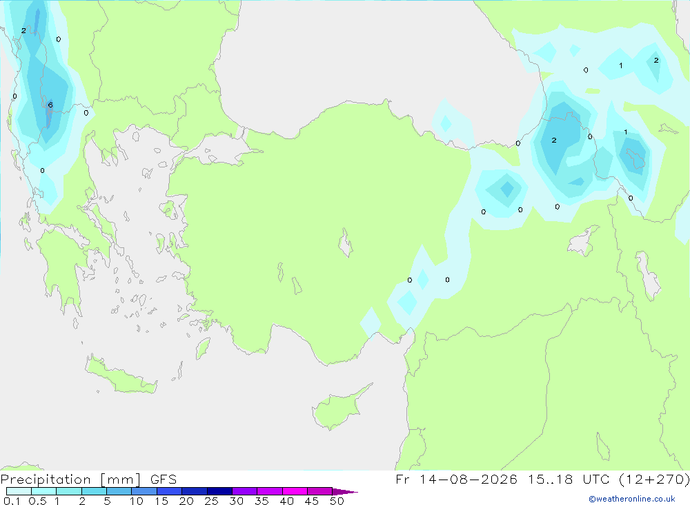Click the '6' precipitation value on the map
690x505 pixels.
(50, 105)
